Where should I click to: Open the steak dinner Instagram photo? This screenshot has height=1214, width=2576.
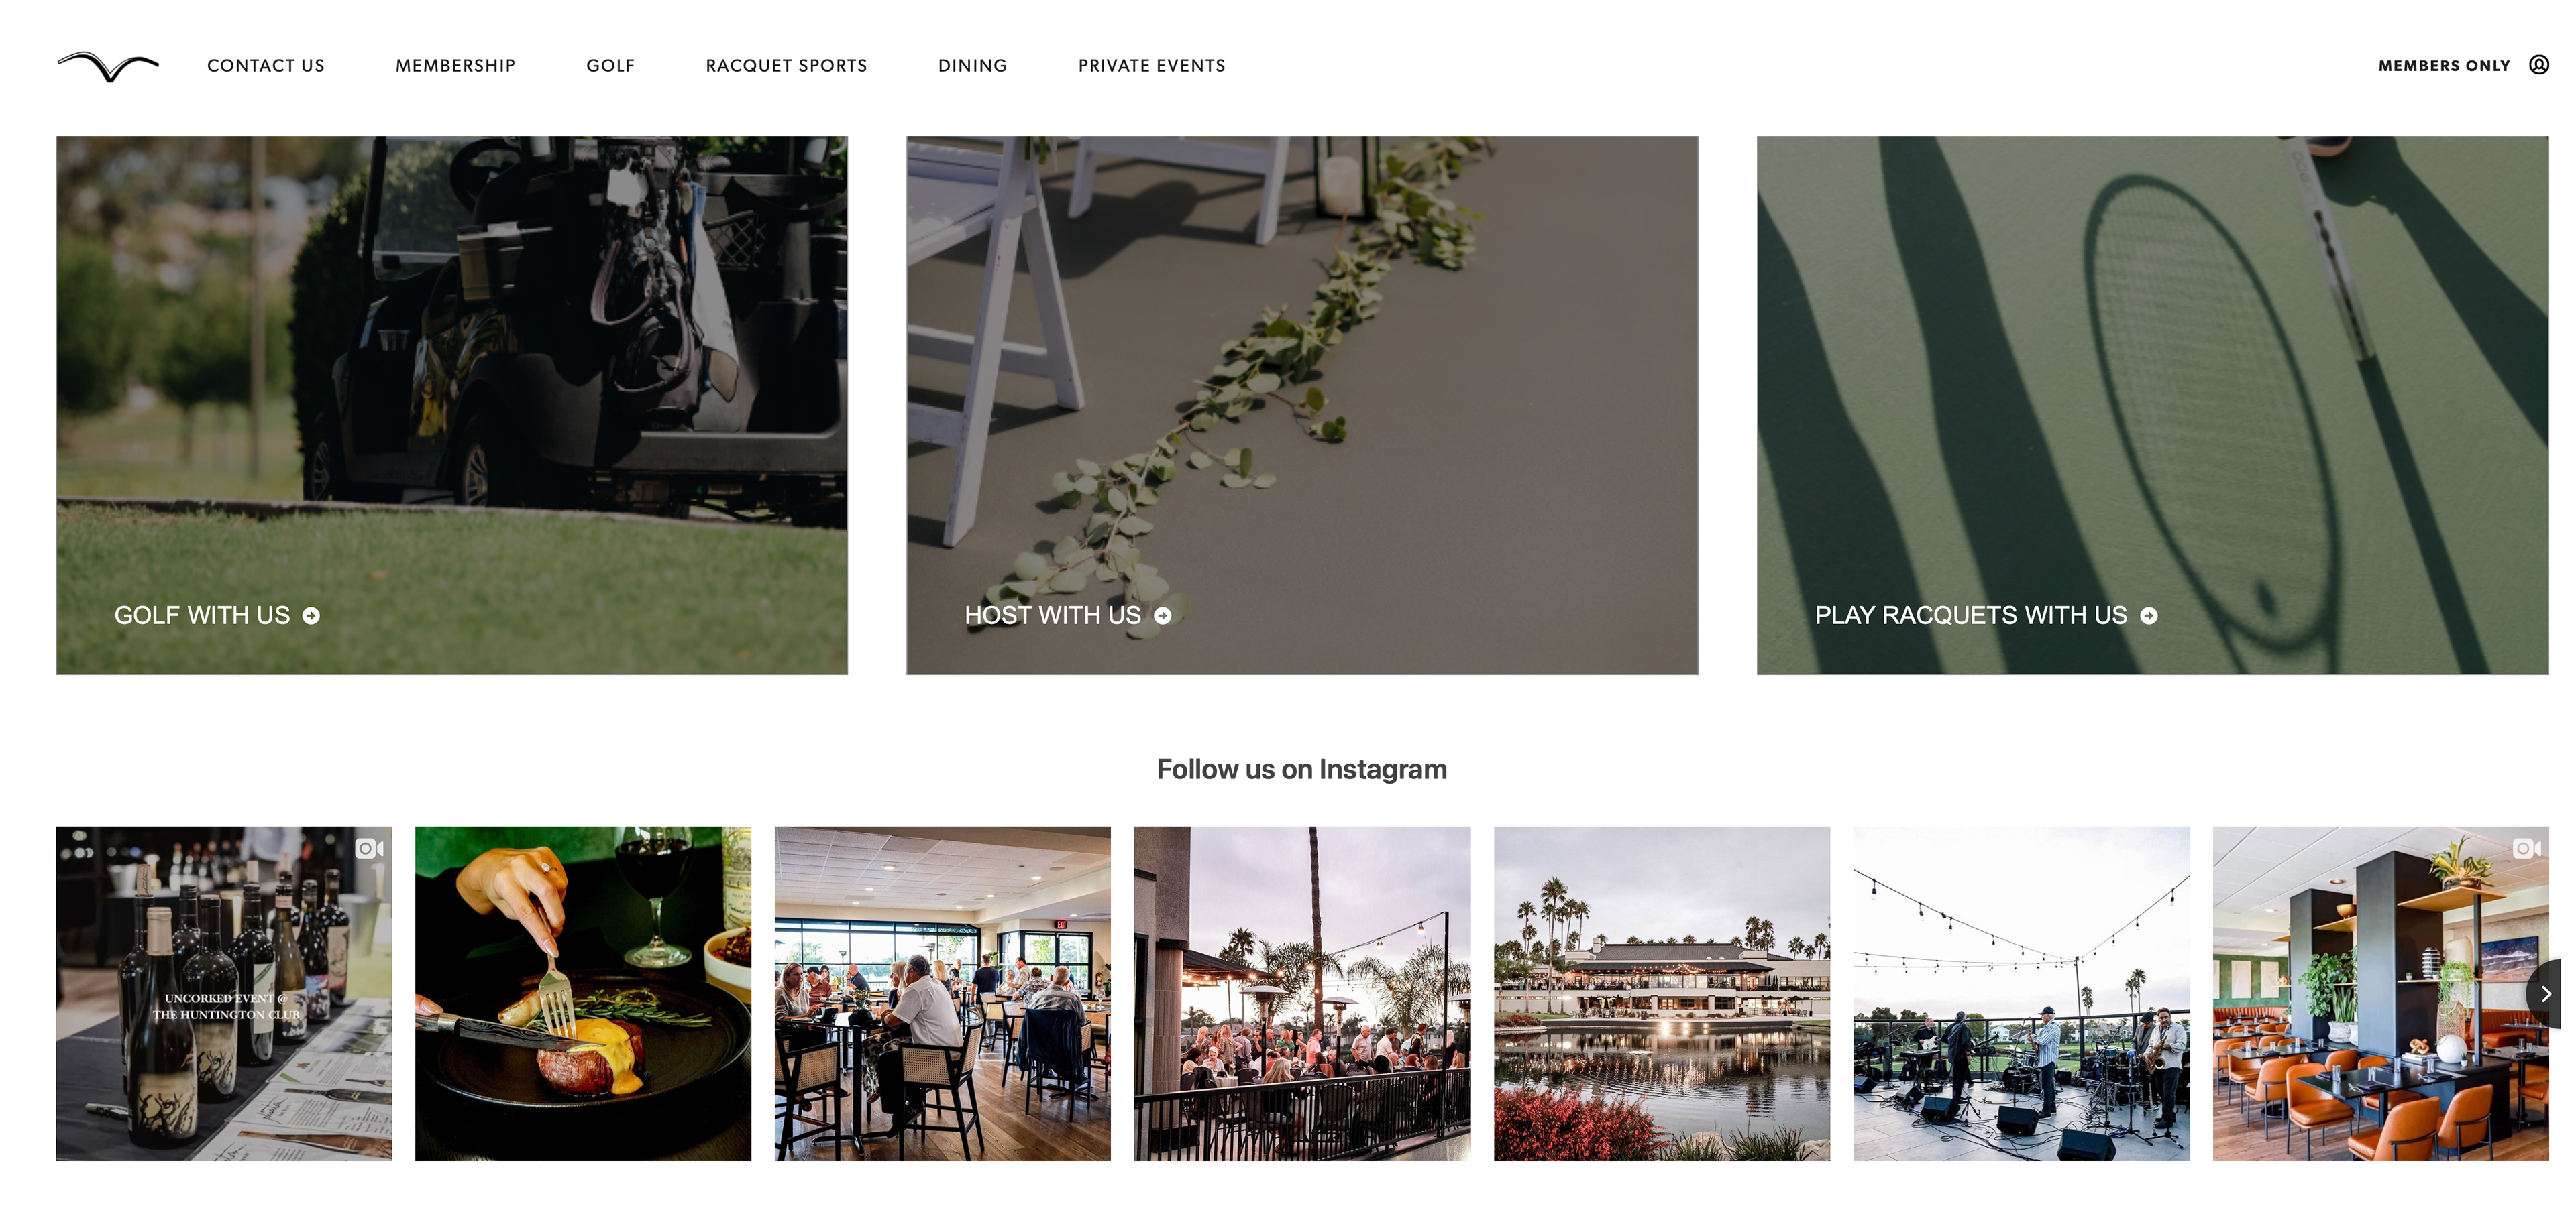click(x=583, y=993)
